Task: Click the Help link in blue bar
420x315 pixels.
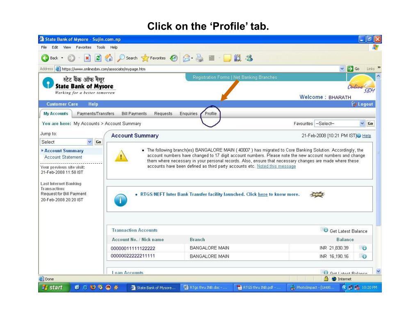Action: click(x=93, y=104)
